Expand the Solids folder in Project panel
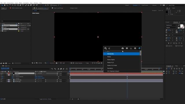 click(x=1, y=31)
